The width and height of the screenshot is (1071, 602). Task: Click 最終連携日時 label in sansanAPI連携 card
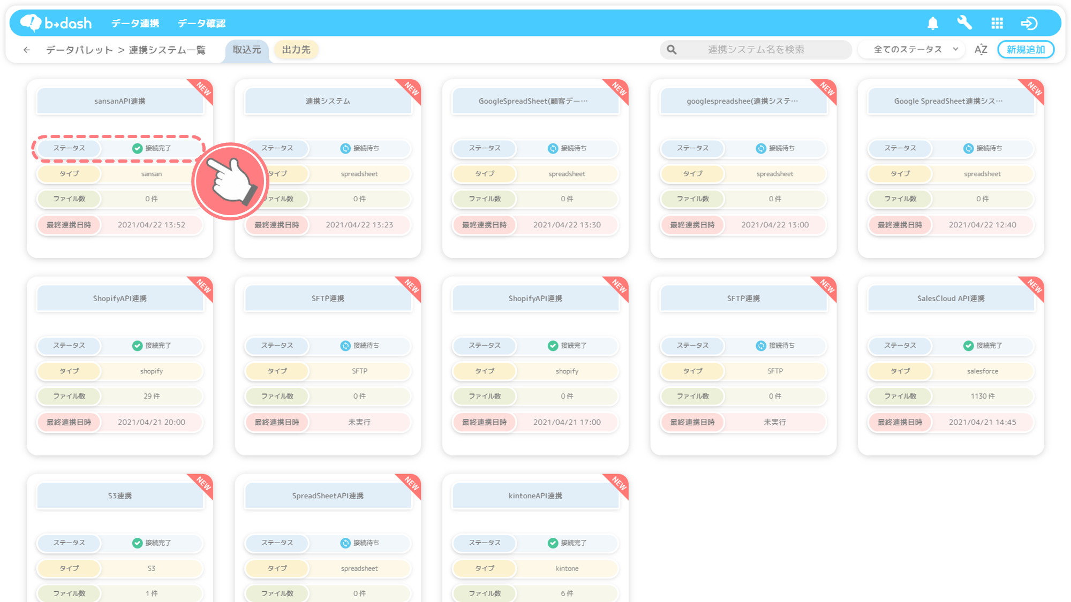[69, 225]
